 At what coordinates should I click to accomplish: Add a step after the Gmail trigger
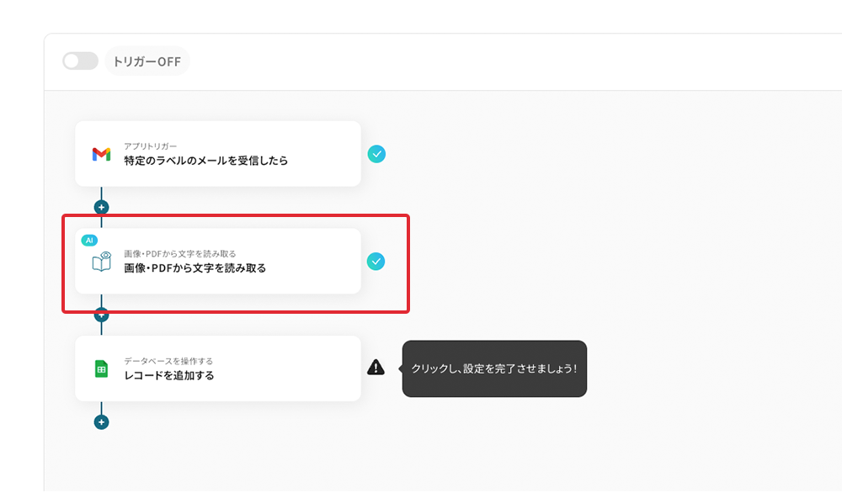[102, 207]
